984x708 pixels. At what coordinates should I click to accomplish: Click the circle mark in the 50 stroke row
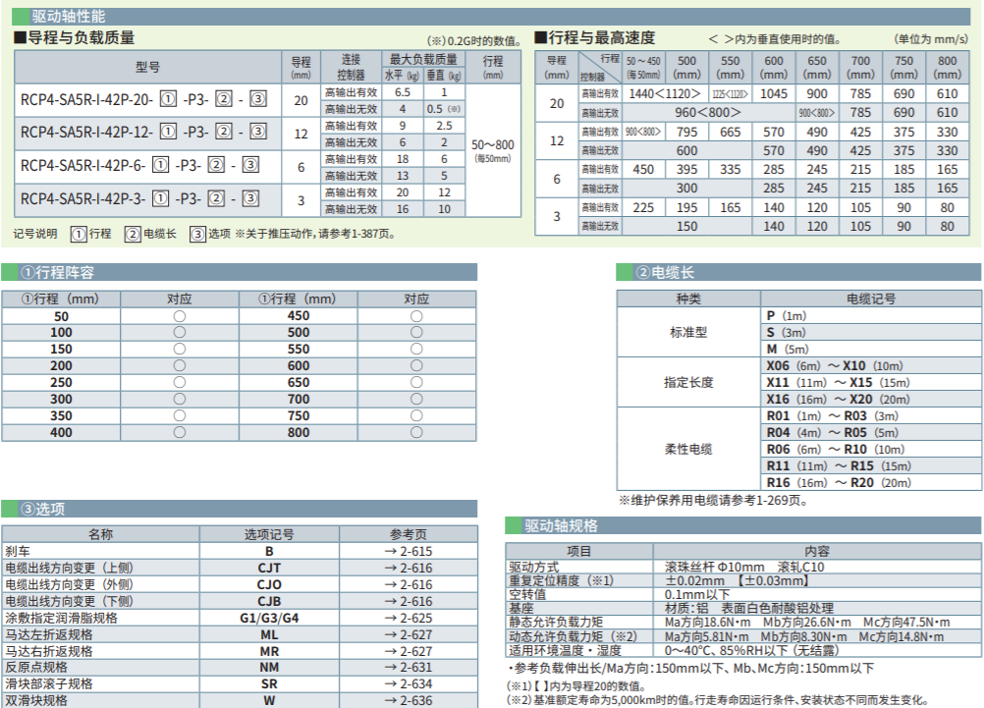click(x=180, y=316)
